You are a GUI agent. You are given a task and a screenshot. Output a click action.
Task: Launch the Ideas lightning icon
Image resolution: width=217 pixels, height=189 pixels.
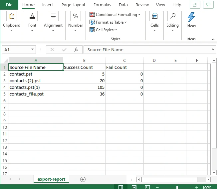[191, 17]
